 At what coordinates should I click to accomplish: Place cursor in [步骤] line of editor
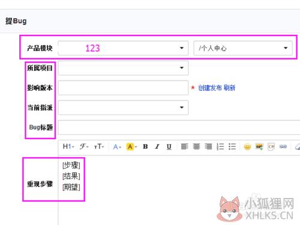click(x=71, y=165)
